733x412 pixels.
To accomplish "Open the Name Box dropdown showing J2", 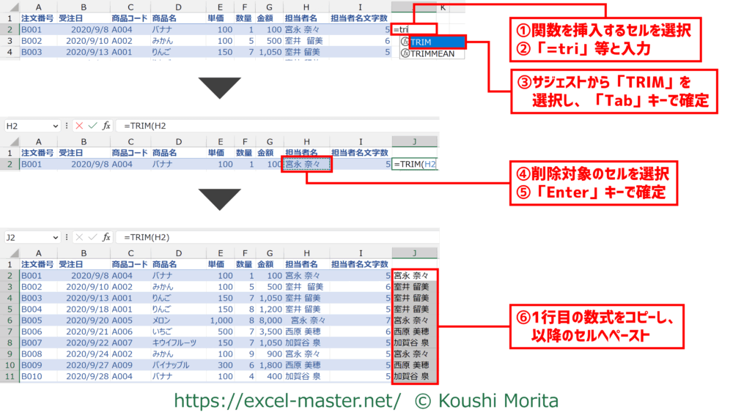I will tap(55, 238).
